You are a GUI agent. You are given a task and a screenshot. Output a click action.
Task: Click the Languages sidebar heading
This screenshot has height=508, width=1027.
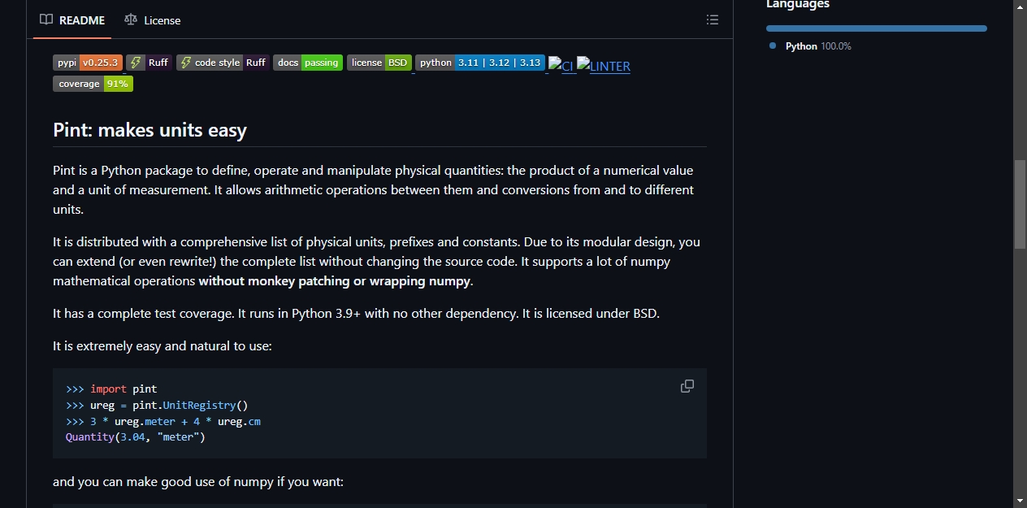click(x=798, y=5)
